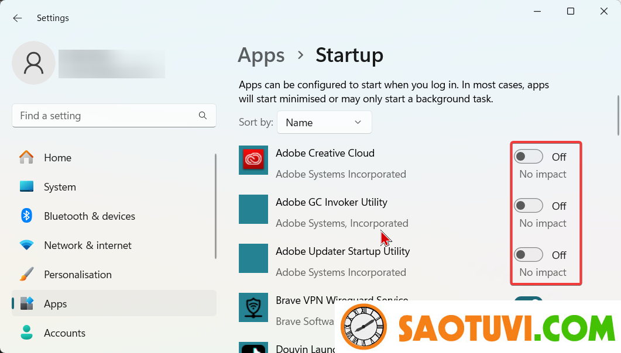The height and width of the screenshot is (353, 621).
Task: Open Bluetooth & devices settings
Action: point(114,216)
